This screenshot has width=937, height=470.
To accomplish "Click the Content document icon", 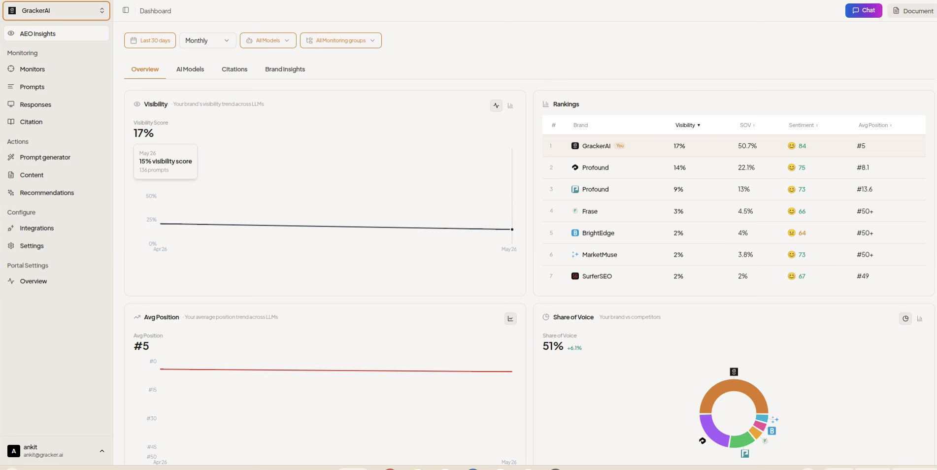I will (x=11, y=175).
